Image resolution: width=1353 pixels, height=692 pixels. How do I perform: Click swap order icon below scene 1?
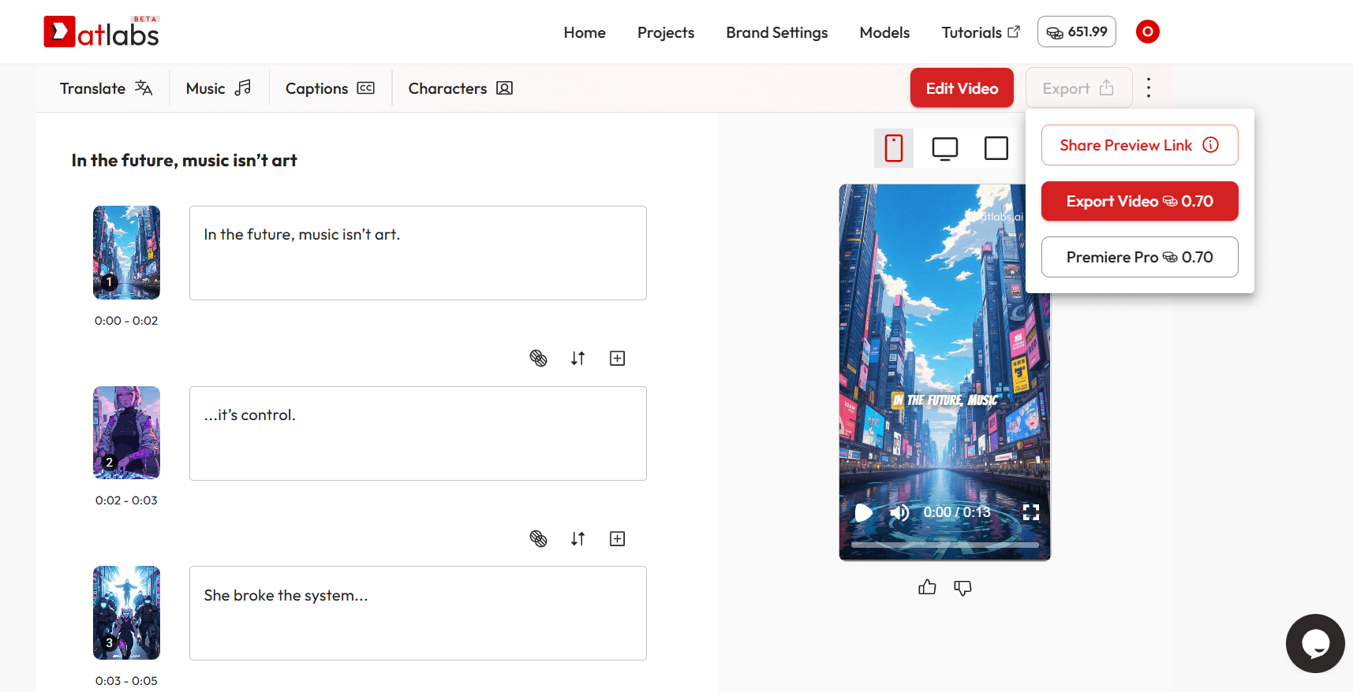click(577, 359)
